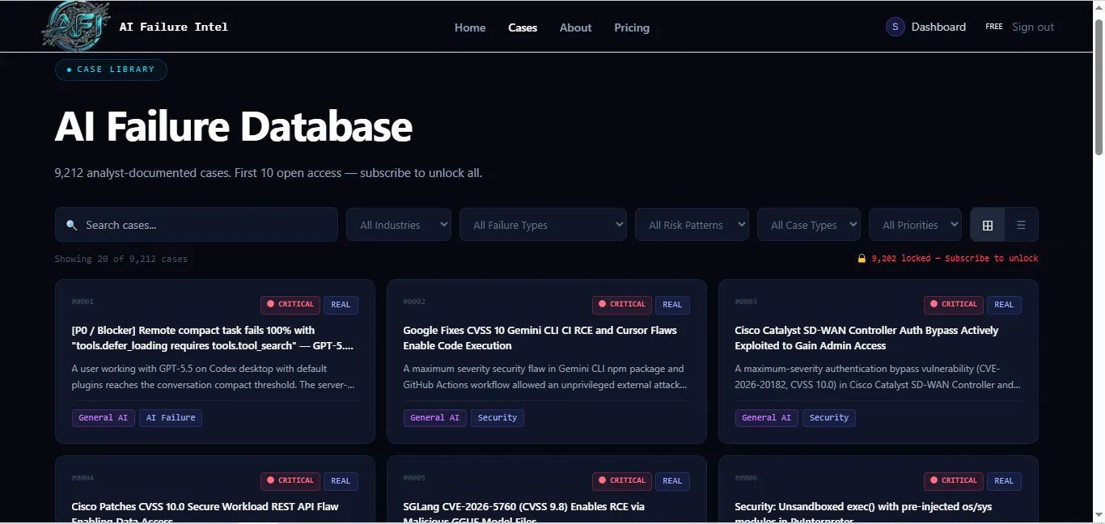Click case number #0002 label
This screenshot has height=524, width=1105.
click(414, 302)
